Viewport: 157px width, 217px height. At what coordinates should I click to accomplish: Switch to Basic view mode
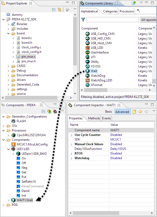(109, 112)
